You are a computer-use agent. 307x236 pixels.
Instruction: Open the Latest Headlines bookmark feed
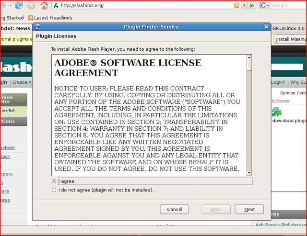pyautogui.click(x=50, y=18)
